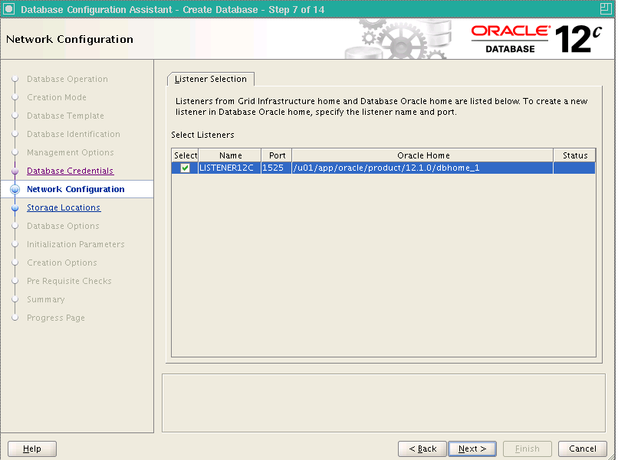The width and height of the screenshot is (618, 460).
Task: Uncheck the LISTENER12C select checkbox
Action: coord(185,168)
